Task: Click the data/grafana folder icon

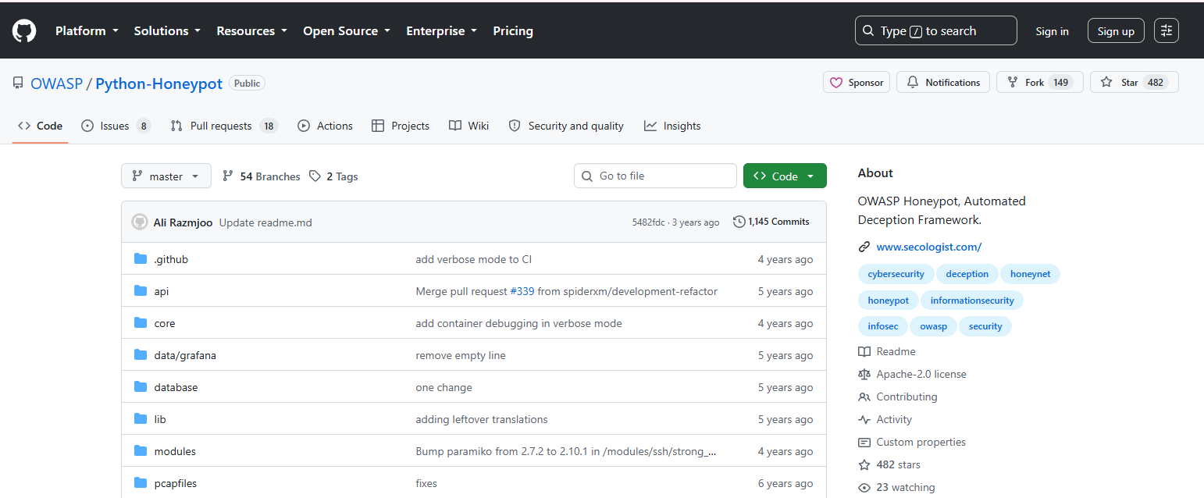Action: coord(141,355)
